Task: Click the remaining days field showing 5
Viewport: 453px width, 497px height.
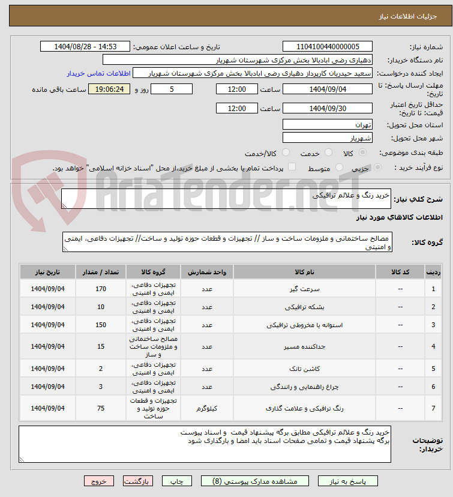Action: (x=172, y=89)
